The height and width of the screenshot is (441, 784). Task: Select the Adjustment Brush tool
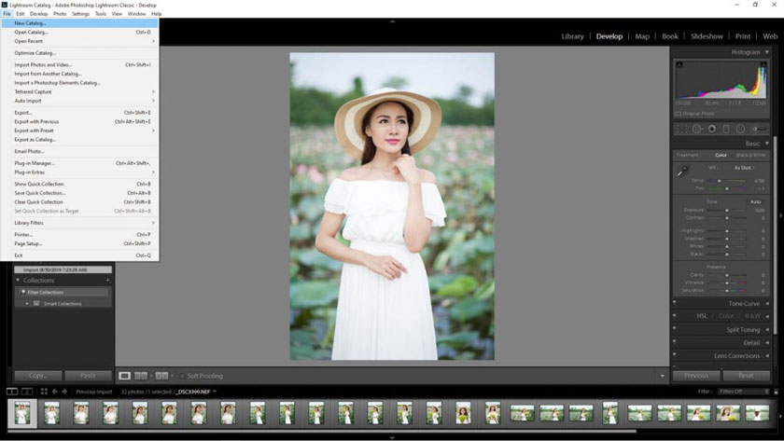(x=759, y=129)
